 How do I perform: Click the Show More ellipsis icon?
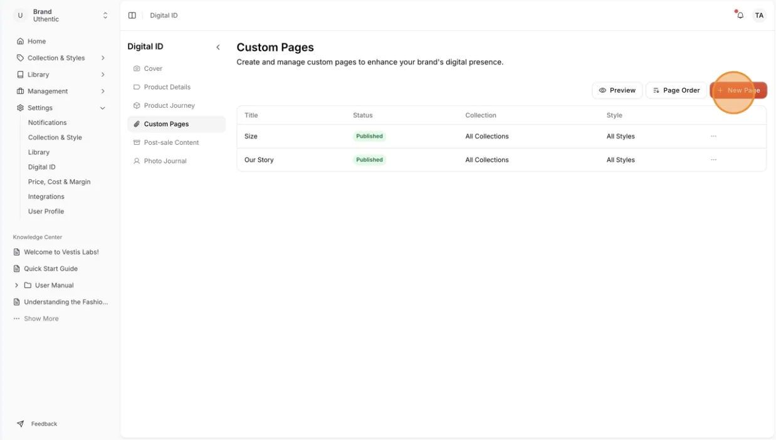pyautogui.click(x=17, y=319)
